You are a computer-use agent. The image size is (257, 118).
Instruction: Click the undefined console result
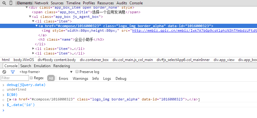click(16, 89)
